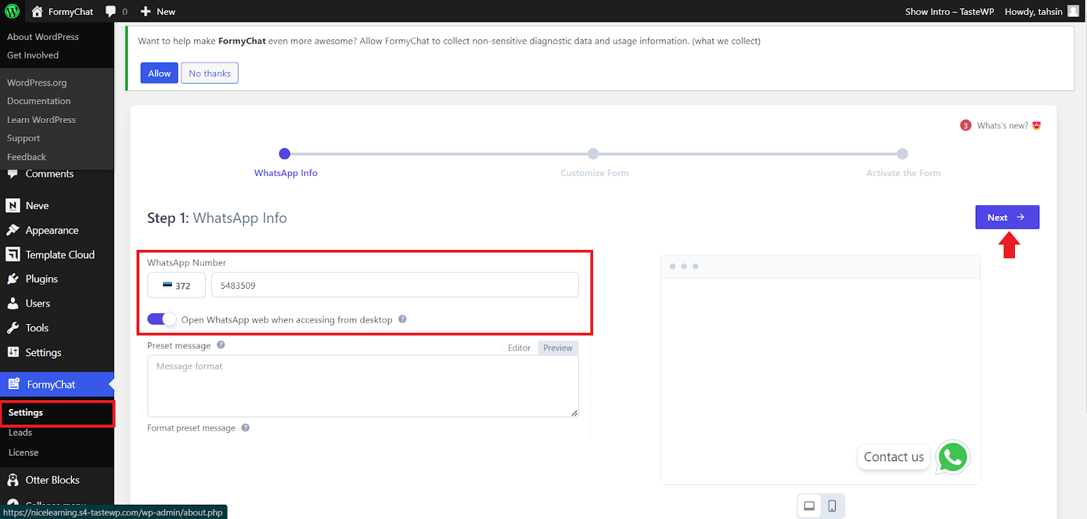
Task: Open FormyChat Settings submenu
Action: [x=26, y=413]
